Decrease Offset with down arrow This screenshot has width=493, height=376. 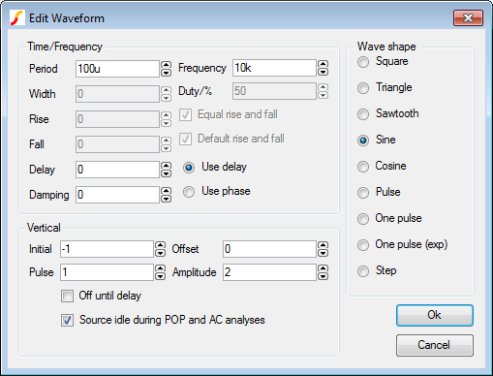coord(323,253)
